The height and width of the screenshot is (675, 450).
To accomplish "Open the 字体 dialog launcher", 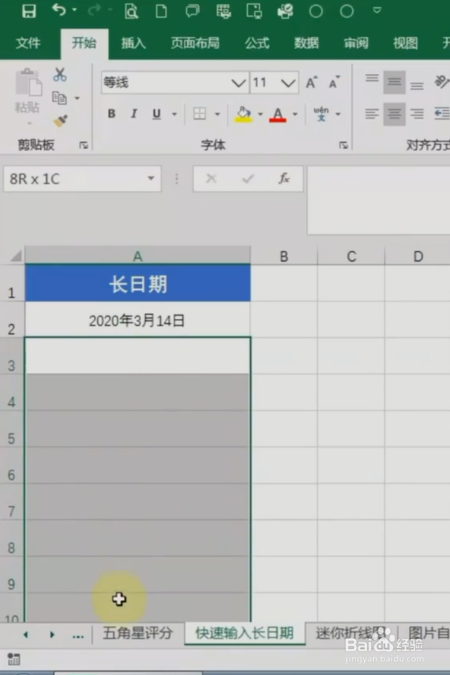I will click(343, 145).
